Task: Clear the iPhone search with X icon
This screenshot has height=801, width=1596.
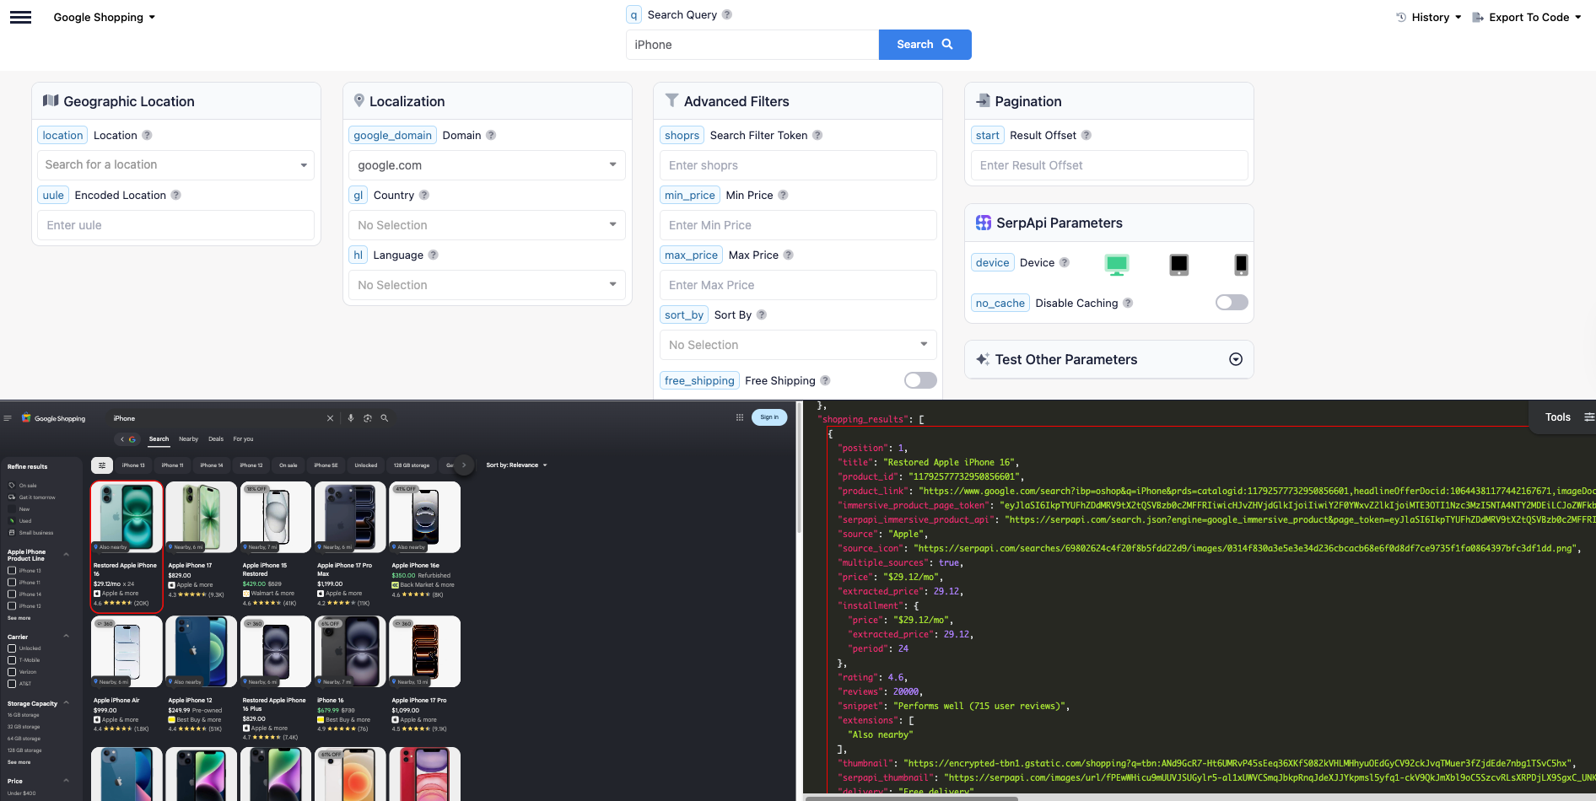Action: (330, 418)
